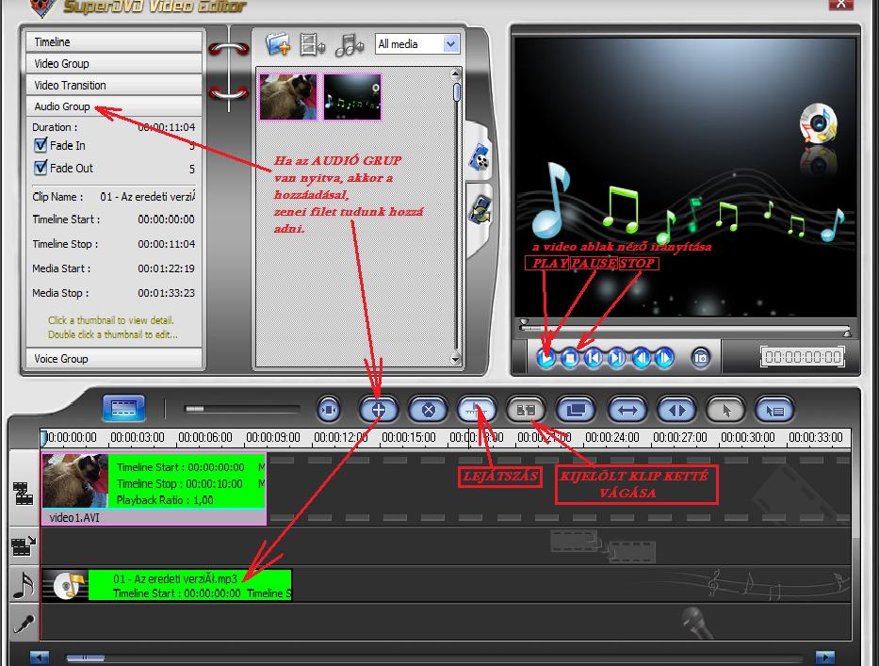
Task: Click the timeline horizontal scrollbar thumb
Action: 85,658
